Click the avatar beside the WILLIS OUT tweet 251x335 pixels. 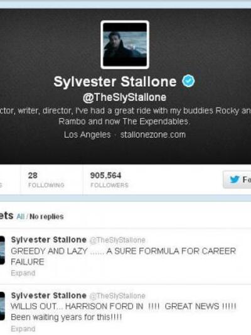[x=2, y=306]
